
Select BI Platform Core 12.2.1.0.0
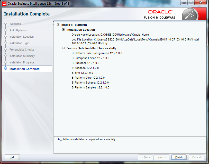[x=88, y=78]
